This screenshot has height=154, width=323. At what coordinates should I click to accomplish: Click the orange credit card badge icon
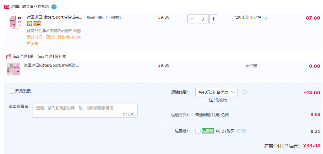click(x=37, y=23)
